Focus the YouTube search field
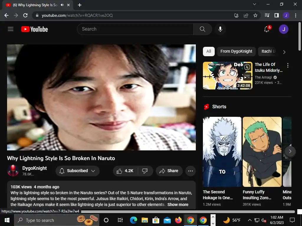Screen dimensions: 302x226 click(135, 29)
